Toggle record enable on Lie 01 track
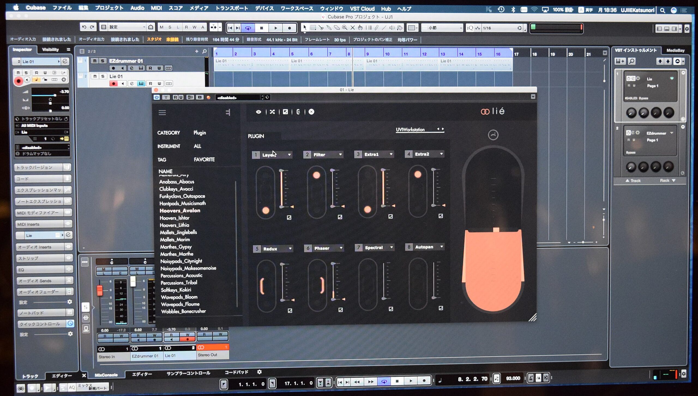Image resolution: width=698 pixels, height=396 pixels. pos(113,84)
